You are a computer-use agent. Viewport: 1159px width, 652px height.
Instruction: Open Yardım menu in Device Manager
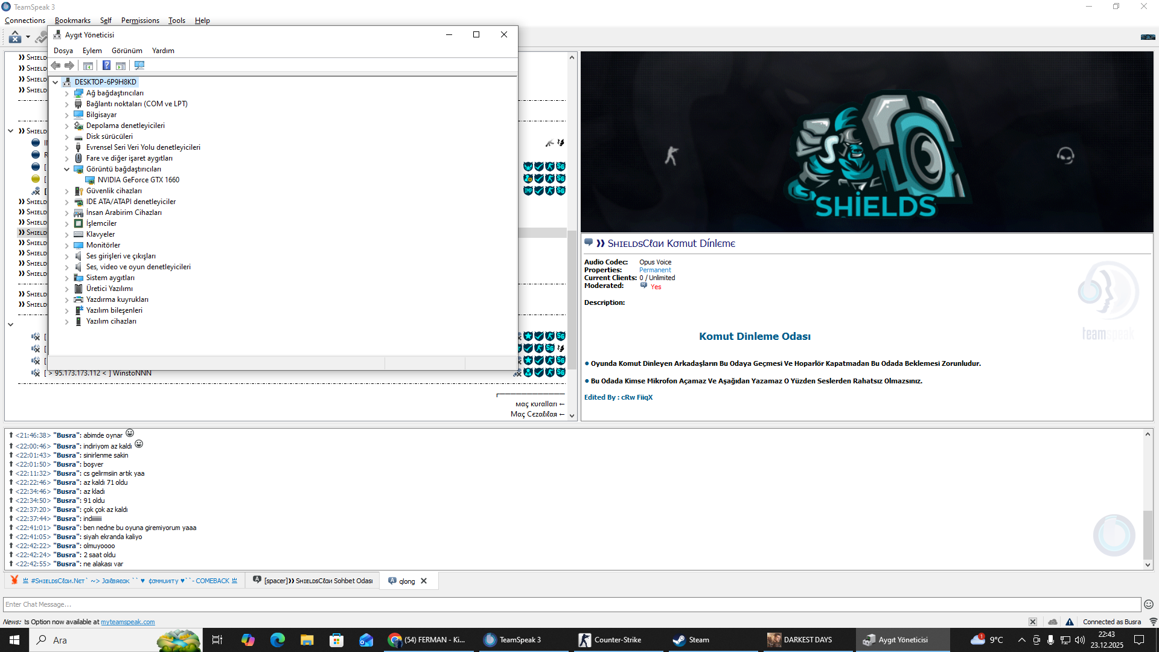point(163,51)
